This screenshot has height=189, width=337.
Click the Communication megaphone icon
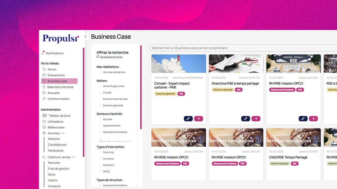pos(44,99)
